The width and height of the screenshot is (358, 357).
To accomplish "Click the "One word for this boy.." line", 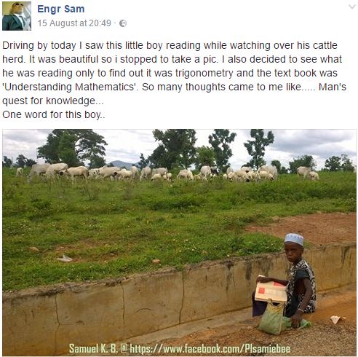I will 54,114.
